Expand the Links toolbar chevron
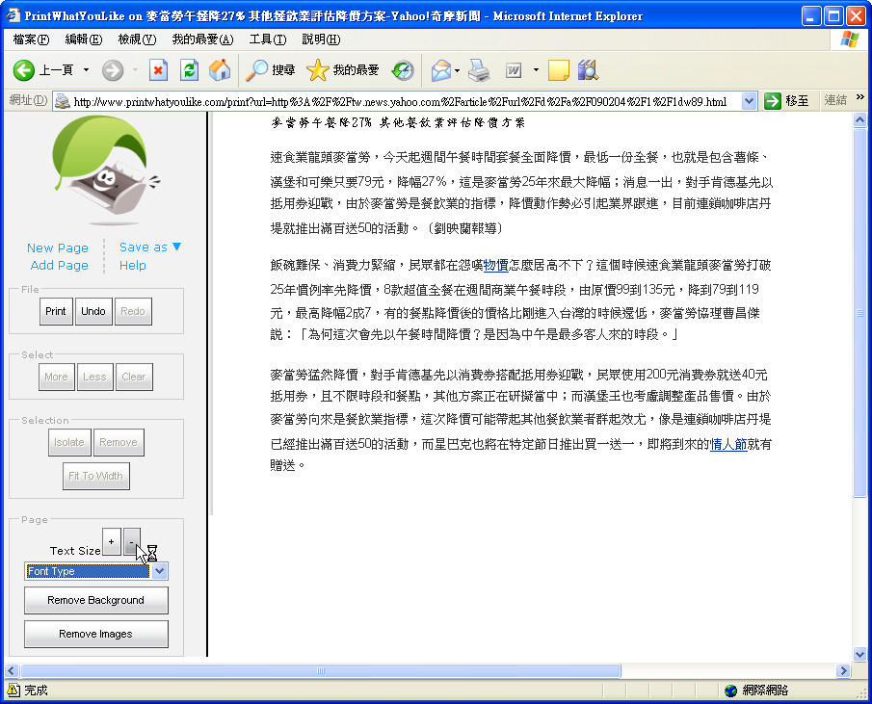The height and width of the screenshot is (704, 872). tap(860, 97)
